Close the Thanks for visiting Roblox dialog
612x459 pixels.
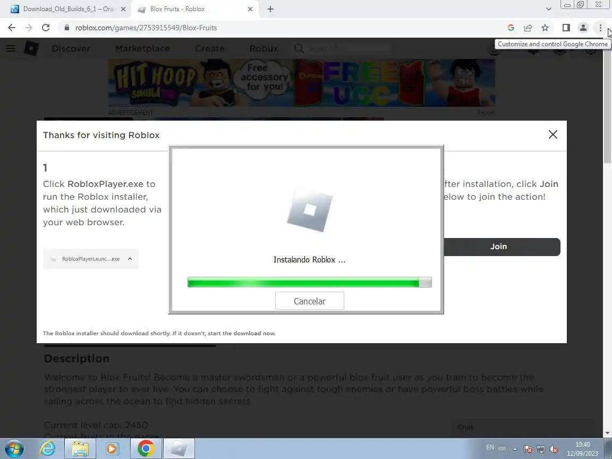pyautogui.click(x=552, y=134)
